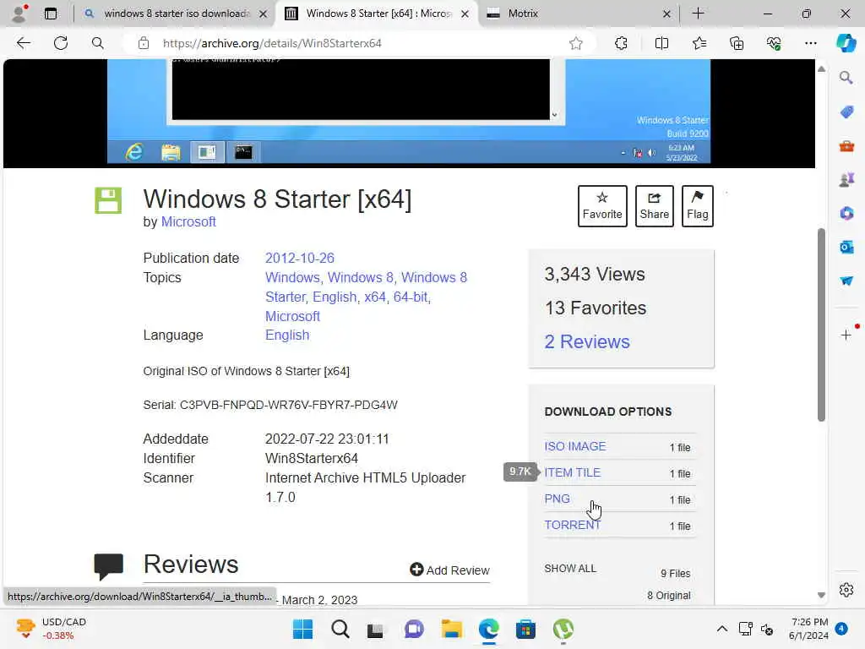Click SHOW ALL download files
The height and width of the screenshot is (649, 865).
pos(570,569)
